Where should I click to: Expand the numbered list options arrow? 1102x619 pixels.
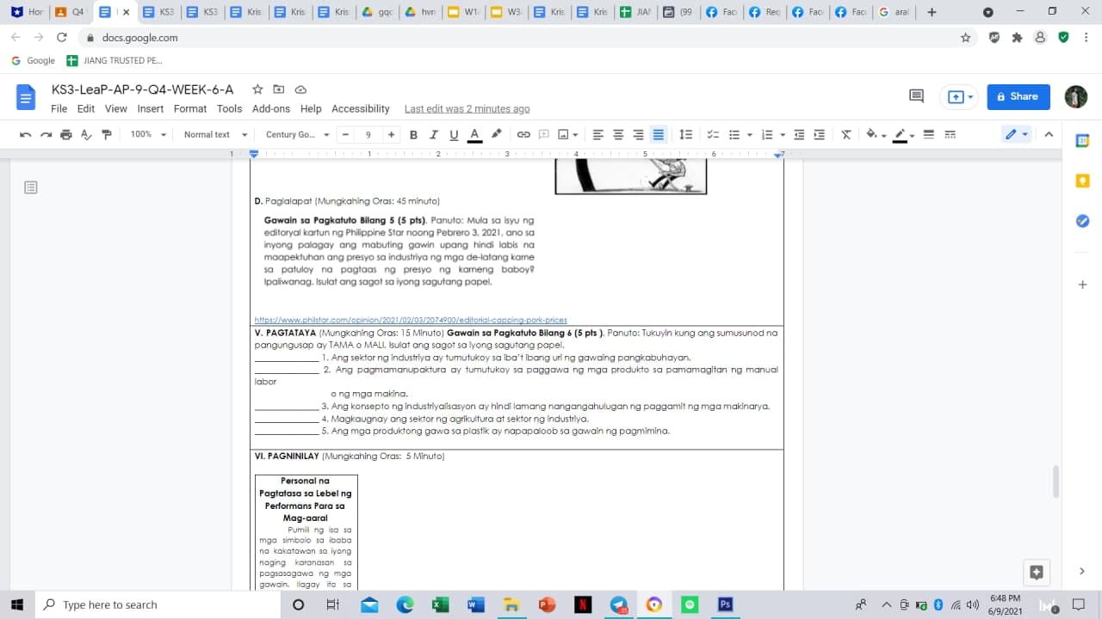[x=783, y=135]
